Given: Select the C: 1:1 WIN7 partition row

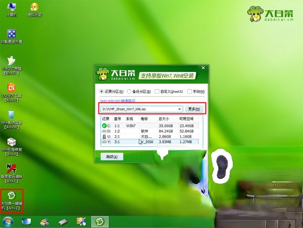Looking at the screenshot, I should [x=150, y=126].
